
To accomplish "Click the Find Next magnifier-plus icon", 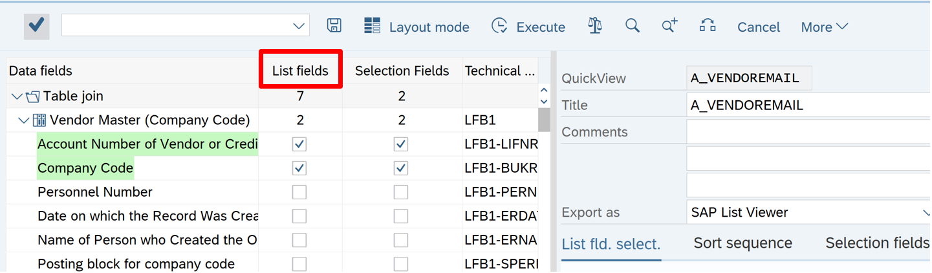I will 669,26.
